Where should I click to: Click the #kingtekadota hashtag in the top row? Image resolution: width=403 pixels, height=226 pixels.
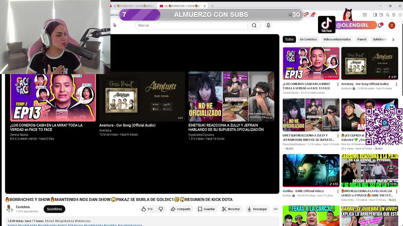click(64, 221)
